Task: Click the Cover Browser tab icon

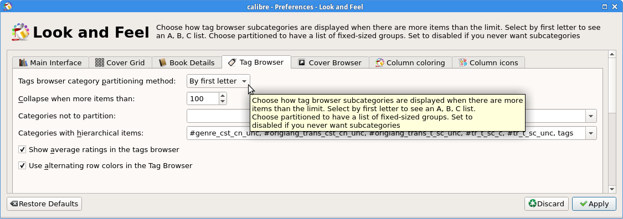Action: (x=302, y=62)
